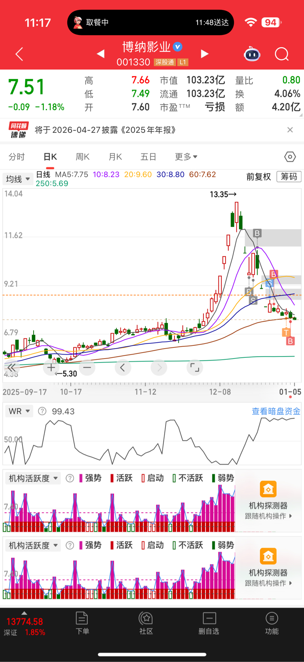Image resolution: width=304 pixels, height=662 pixels.
Task: Open the 更多 period dropdown
Action: tap(186, 157)
